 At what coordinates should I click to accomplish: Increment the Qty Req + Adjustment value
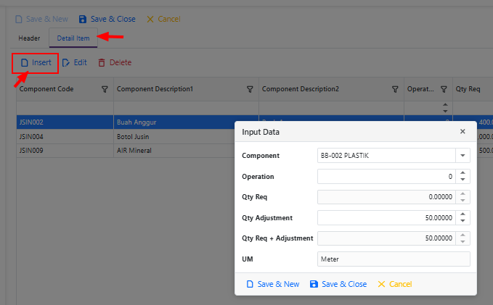point(463,235)
